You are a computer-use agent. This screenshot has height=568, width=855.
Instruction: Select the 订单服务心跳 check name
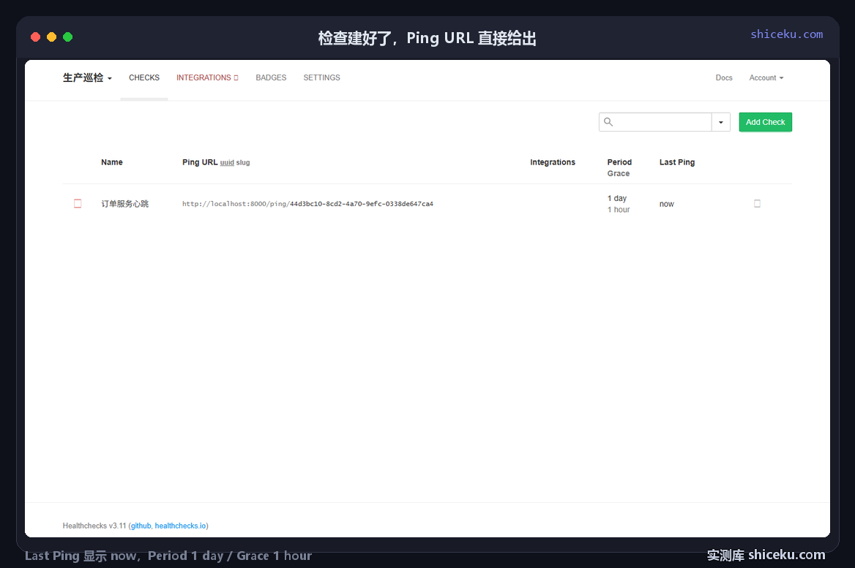[125, 204]
